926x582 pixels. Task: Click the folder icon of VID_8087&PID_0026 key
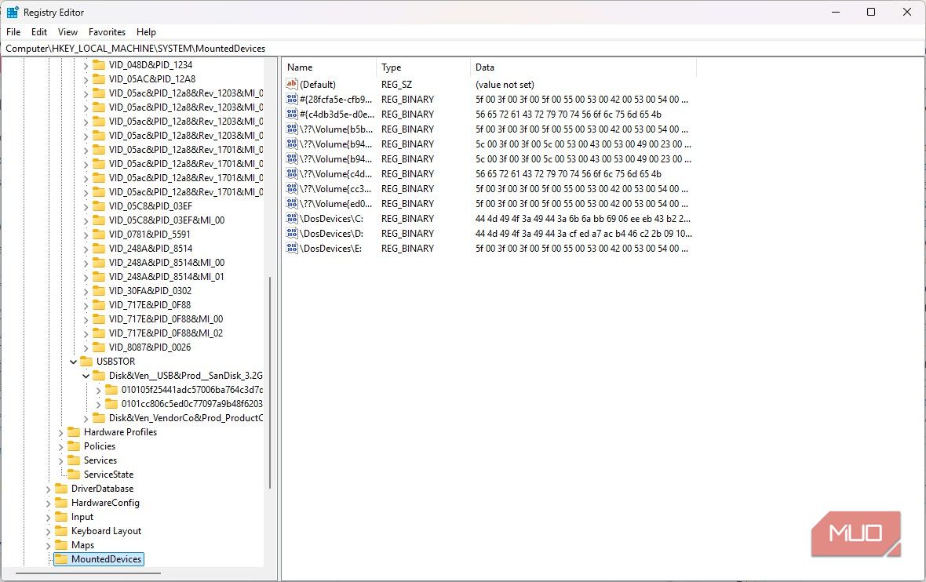[99, 347]
